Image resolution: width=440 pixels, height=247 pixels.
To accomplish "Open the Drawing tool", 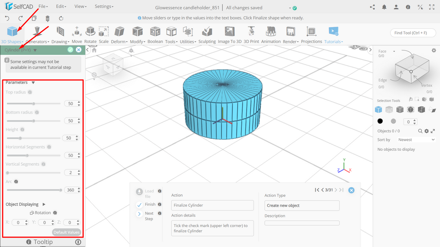I will coord(60,35).
